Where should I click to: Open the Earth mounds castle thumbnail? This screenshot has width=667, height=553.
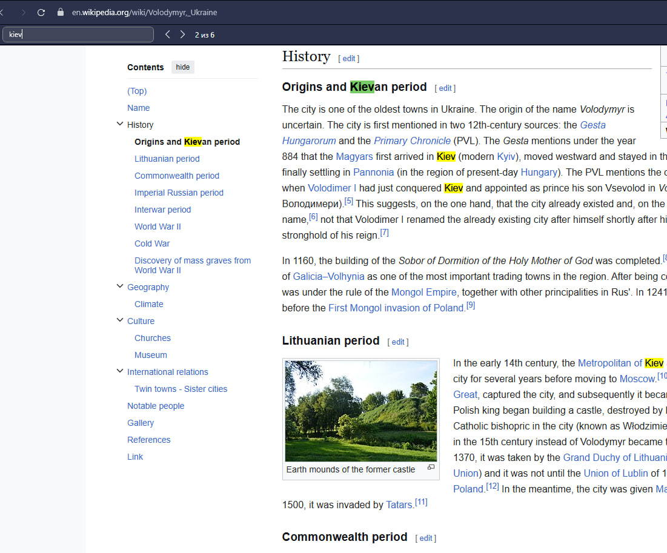point(360,411)
